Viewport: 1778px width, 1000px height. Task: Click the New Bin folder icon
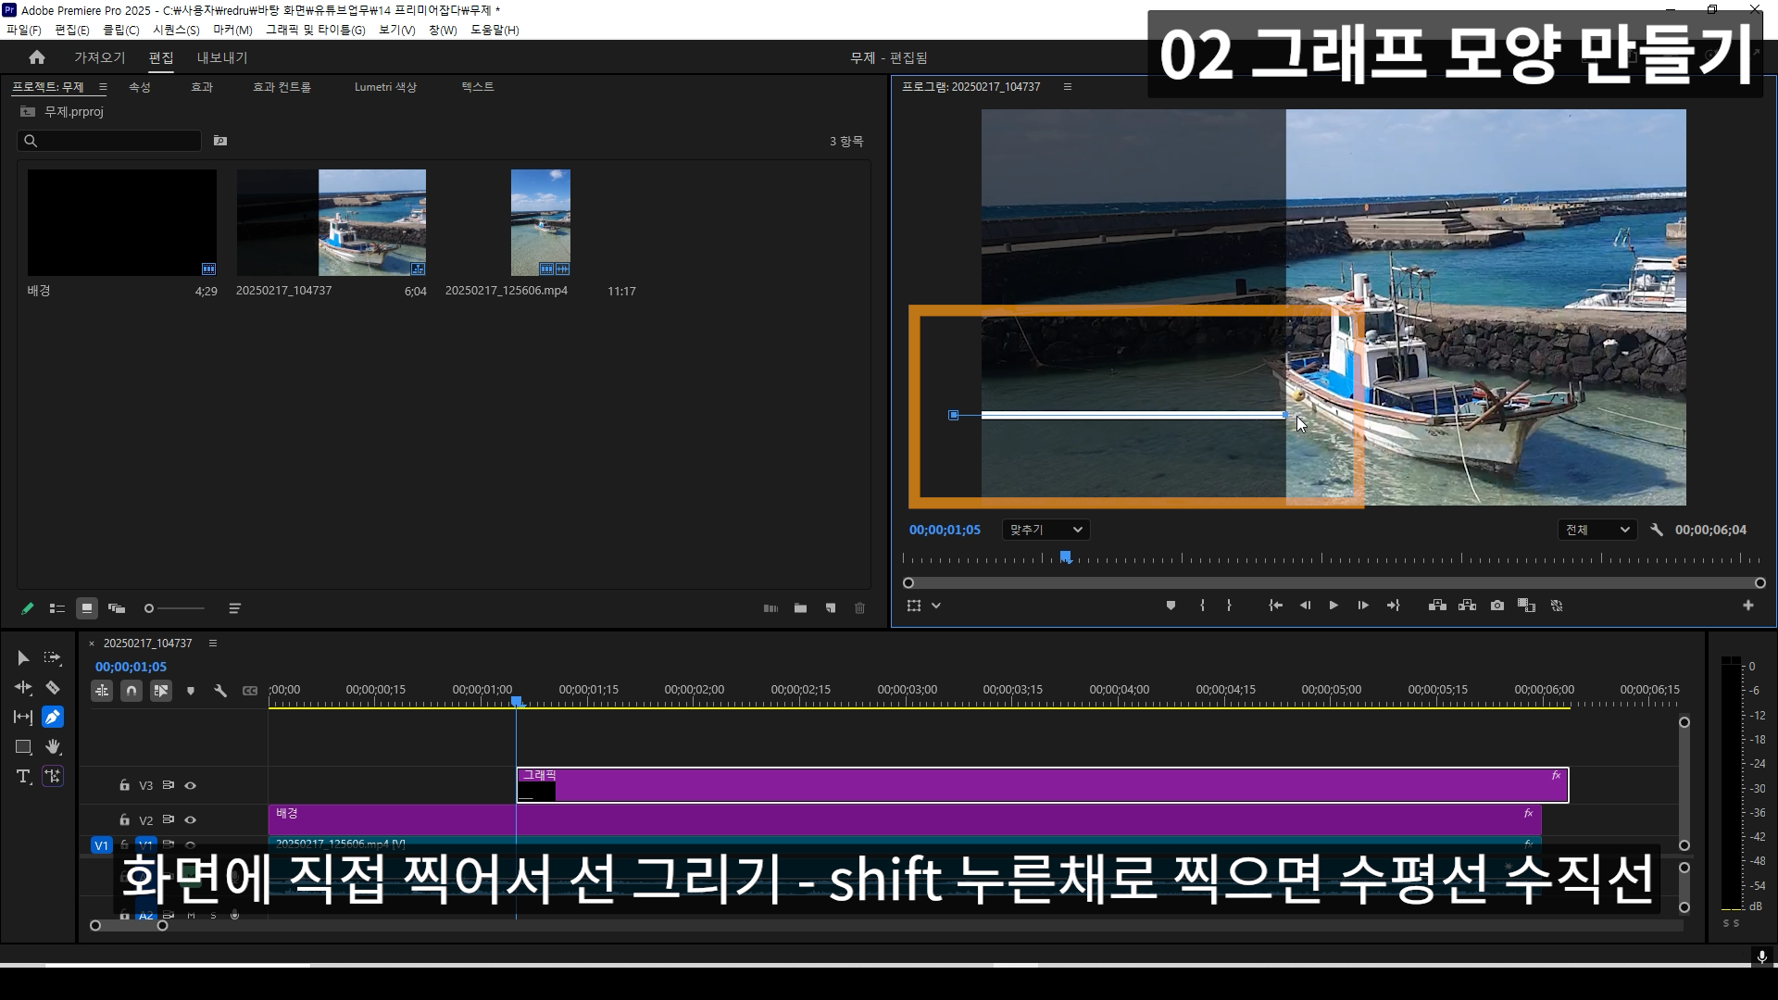[800, 608]
